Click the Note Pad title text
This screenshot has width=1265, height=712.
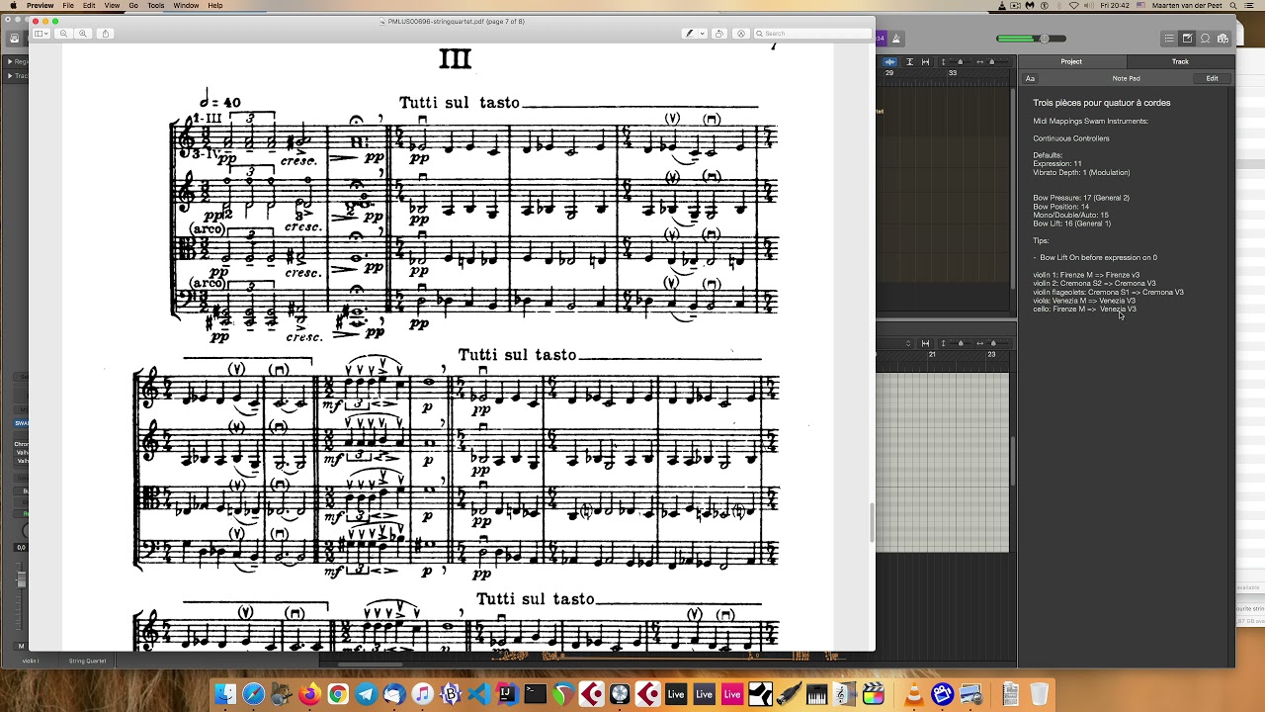click(1126, 78)
